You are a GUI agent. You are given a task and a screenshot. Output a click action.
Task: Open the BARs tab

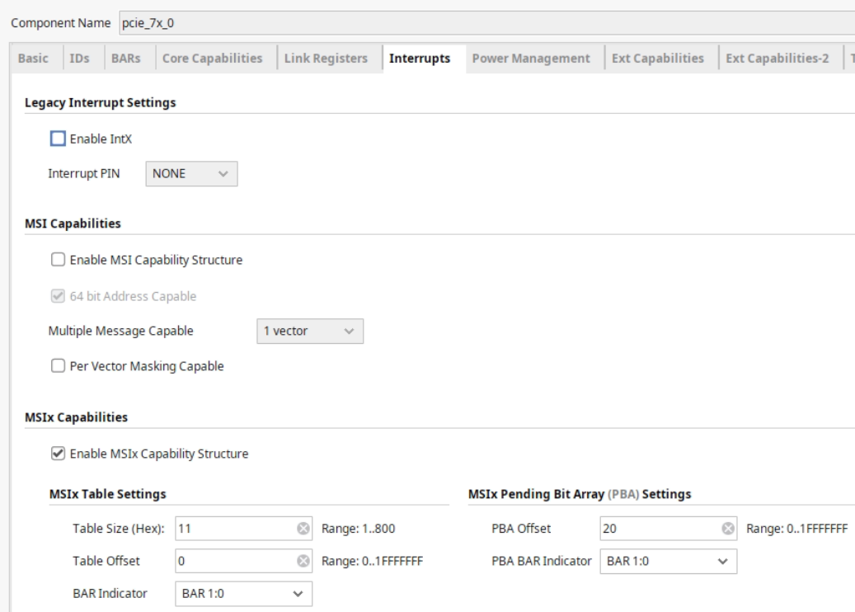[126, 59]
